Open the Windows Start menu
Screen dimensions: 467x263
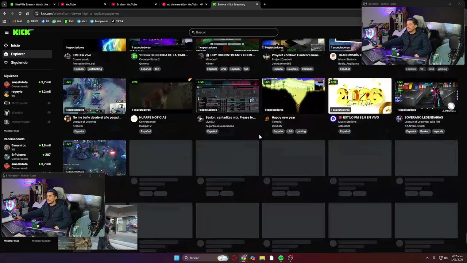(177, 258)
